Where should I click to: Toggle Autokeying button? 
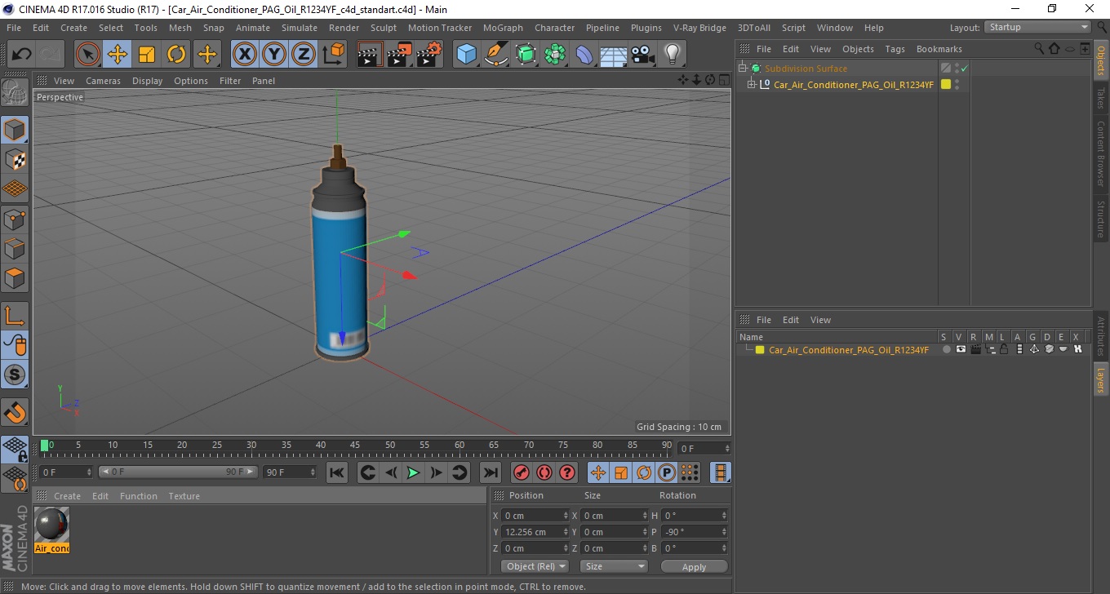coord(544,472)
